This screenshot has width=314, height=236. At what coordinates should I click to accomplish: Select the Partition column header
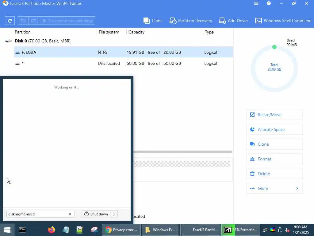23,32
